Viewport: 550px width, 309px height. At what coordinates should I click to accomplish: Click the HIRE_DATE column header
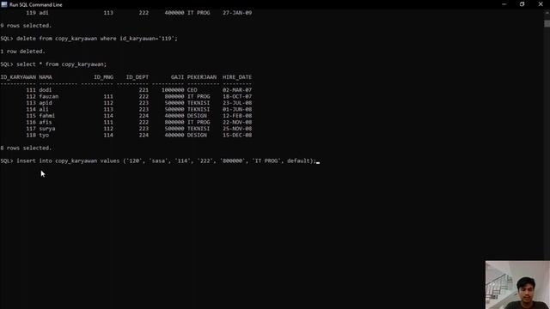point(237,77)
